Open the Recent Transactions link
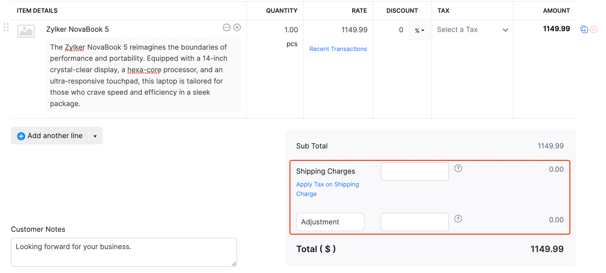 point(338,49)
